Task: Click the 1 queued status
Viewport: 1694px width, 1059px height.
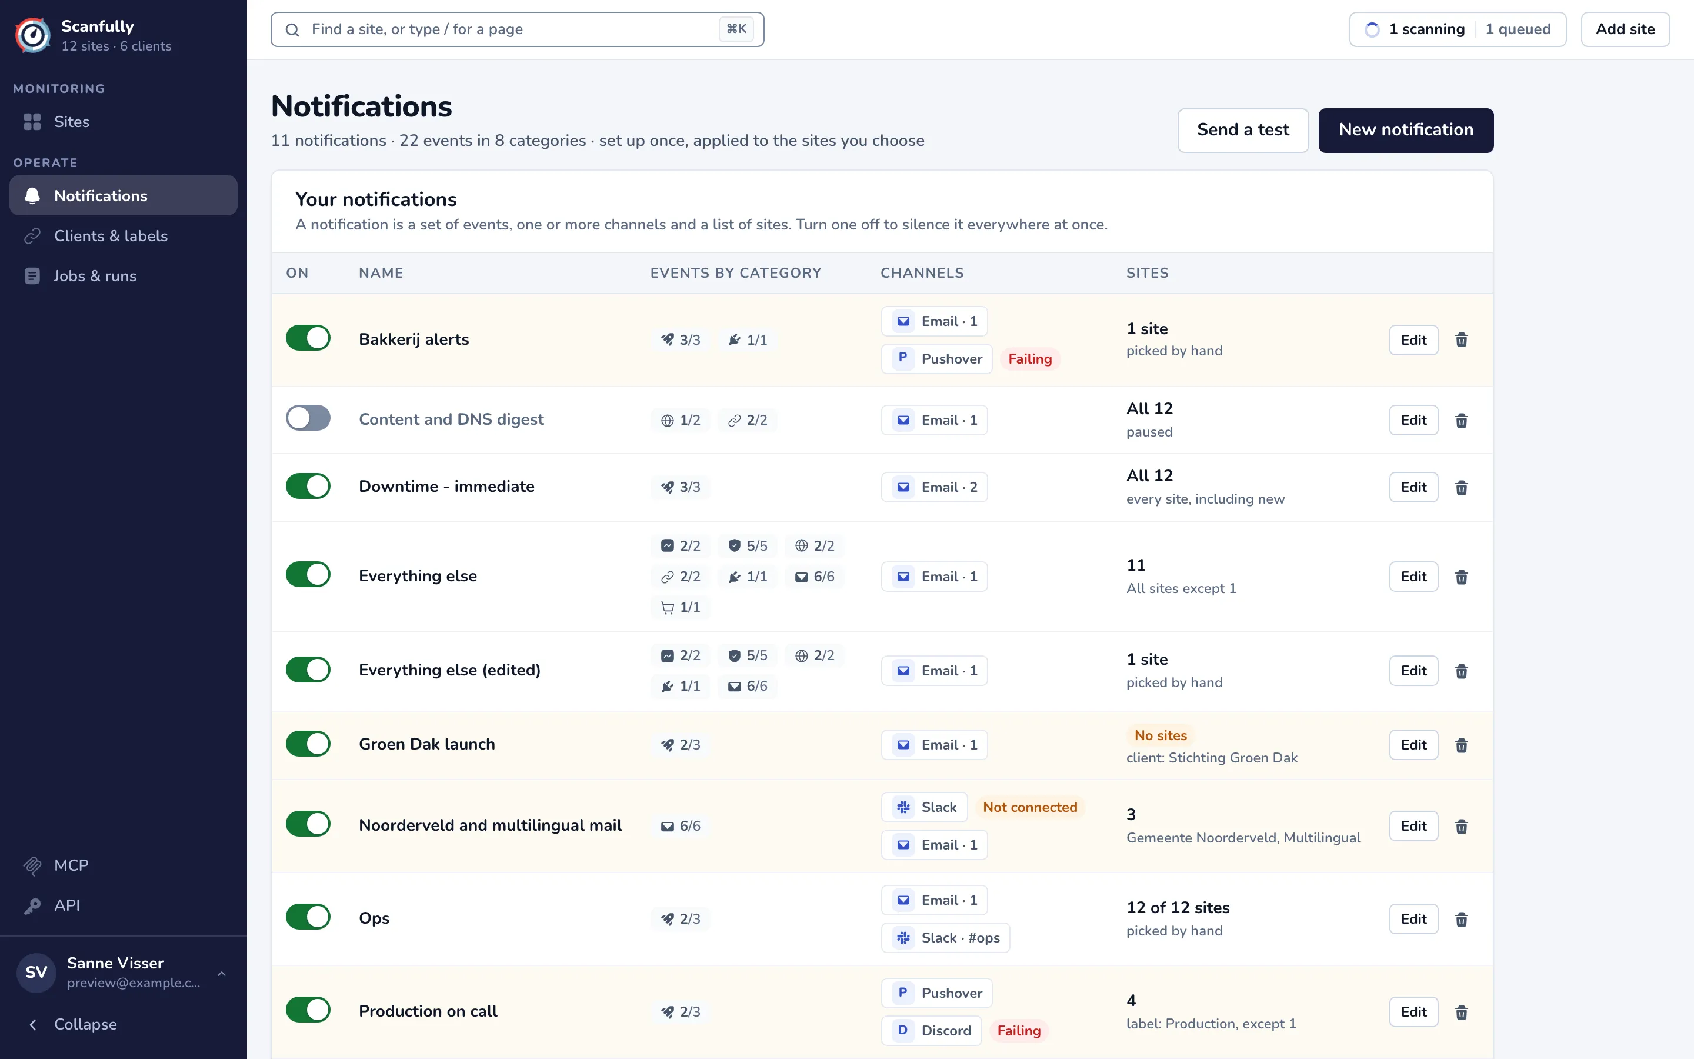Action: tap(1518, 29)
